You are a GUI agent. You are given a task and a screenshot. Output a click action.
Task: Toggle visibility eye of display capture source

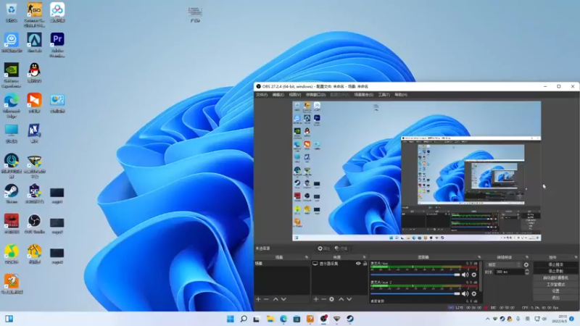point(358,264)
